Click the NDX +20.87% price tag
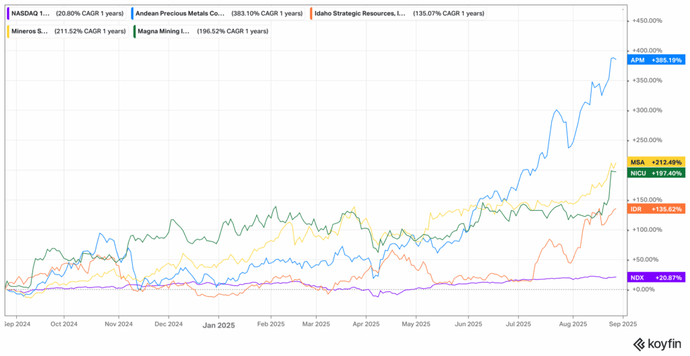Screen dimensions: 690x356 656,277
